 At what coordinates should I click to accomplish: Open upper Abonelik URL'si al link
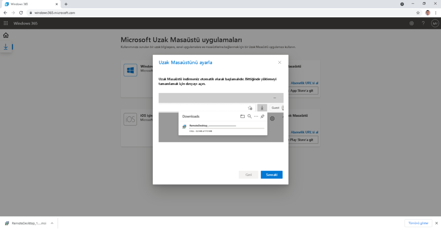pos(304,83)
